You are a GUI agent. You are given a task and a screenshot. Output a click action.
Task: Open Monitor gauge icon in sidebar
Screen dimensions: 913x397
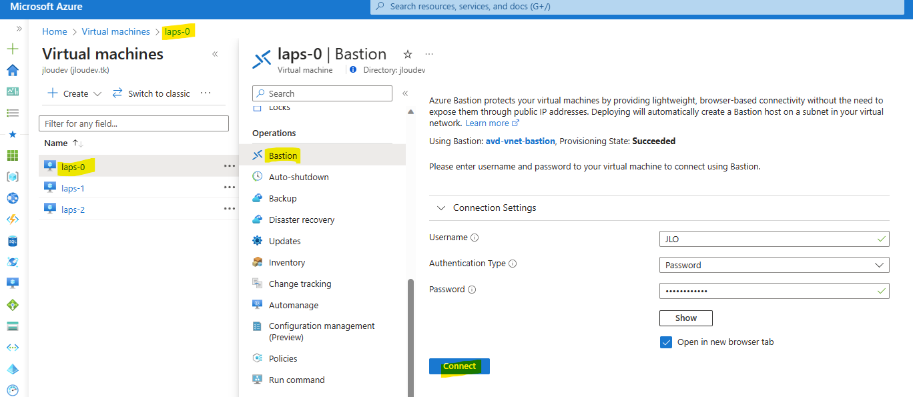tap(12, 390)
